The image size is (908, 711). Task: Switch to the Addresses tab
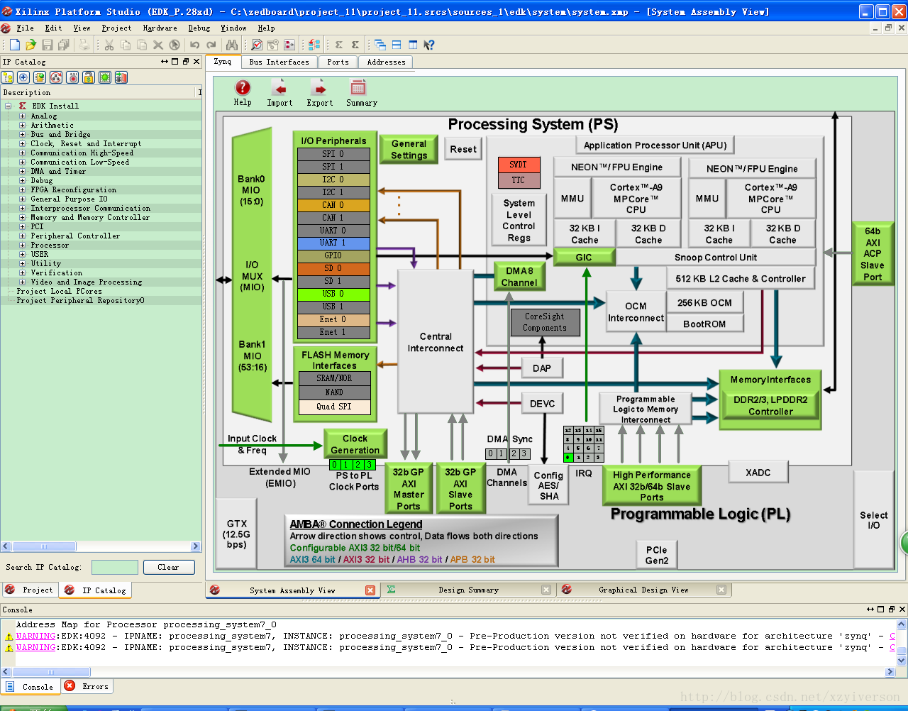pyautogui.click(x=386, y=62)
